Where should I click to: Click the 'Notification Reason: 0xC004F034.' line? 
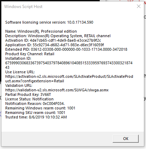click(x=35, y=104)
